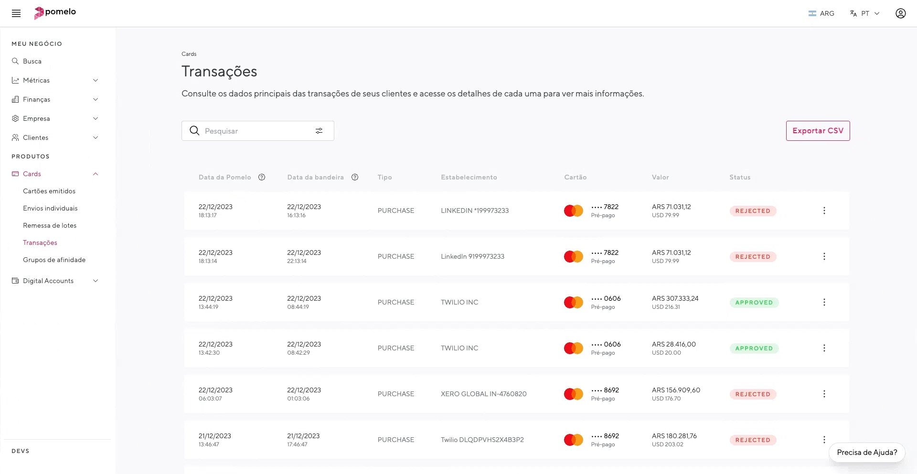Click help icon beside Data da Pomelo
This screenshot has width=917, height=474.
tap(262, 177)
